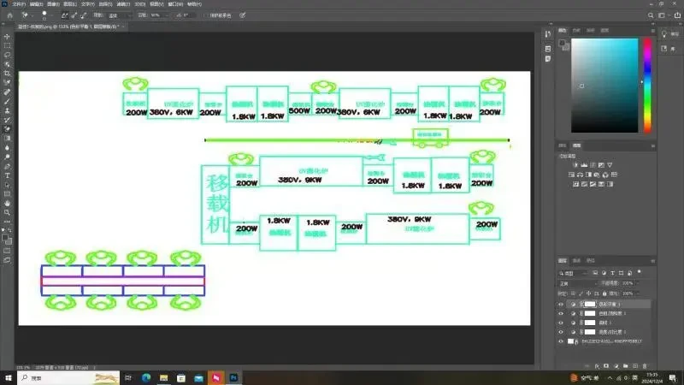Open the layer opacity dropdown arrow
This screenshot has width=684, height=385.
pyautogui.click(x=638, y=283)
